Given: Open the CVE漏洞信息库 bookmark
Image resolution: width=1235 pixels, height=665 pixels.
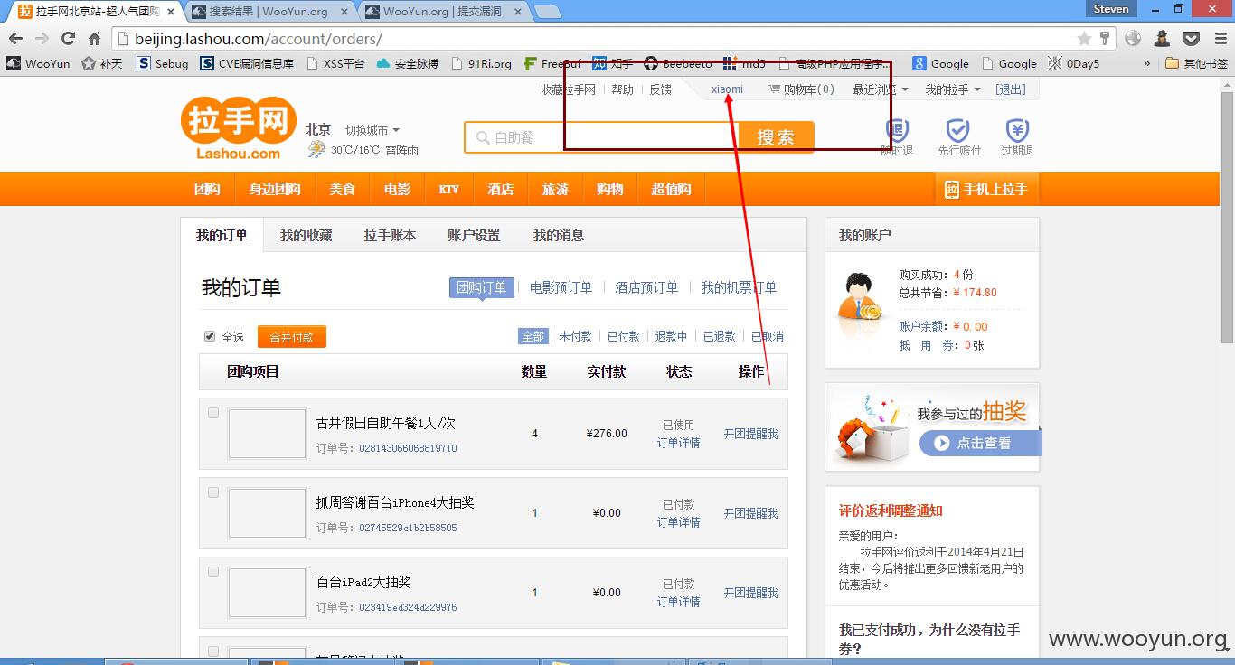Looking at the screenshot, I should (247, 63).
